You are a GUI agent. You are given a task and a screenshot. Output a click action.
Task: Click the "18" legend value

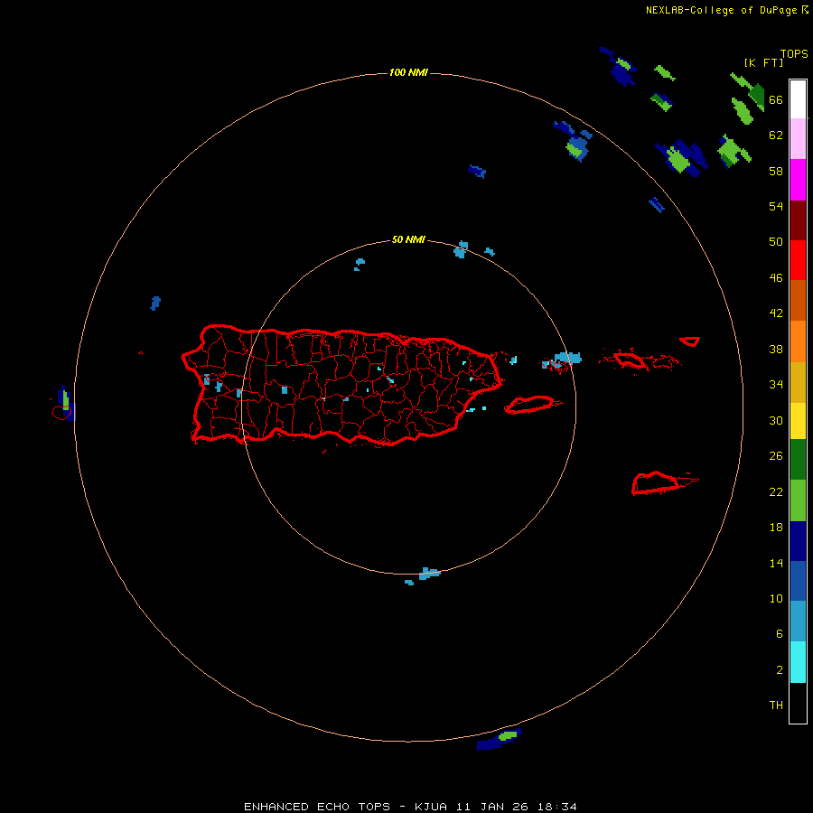(776, 528)
